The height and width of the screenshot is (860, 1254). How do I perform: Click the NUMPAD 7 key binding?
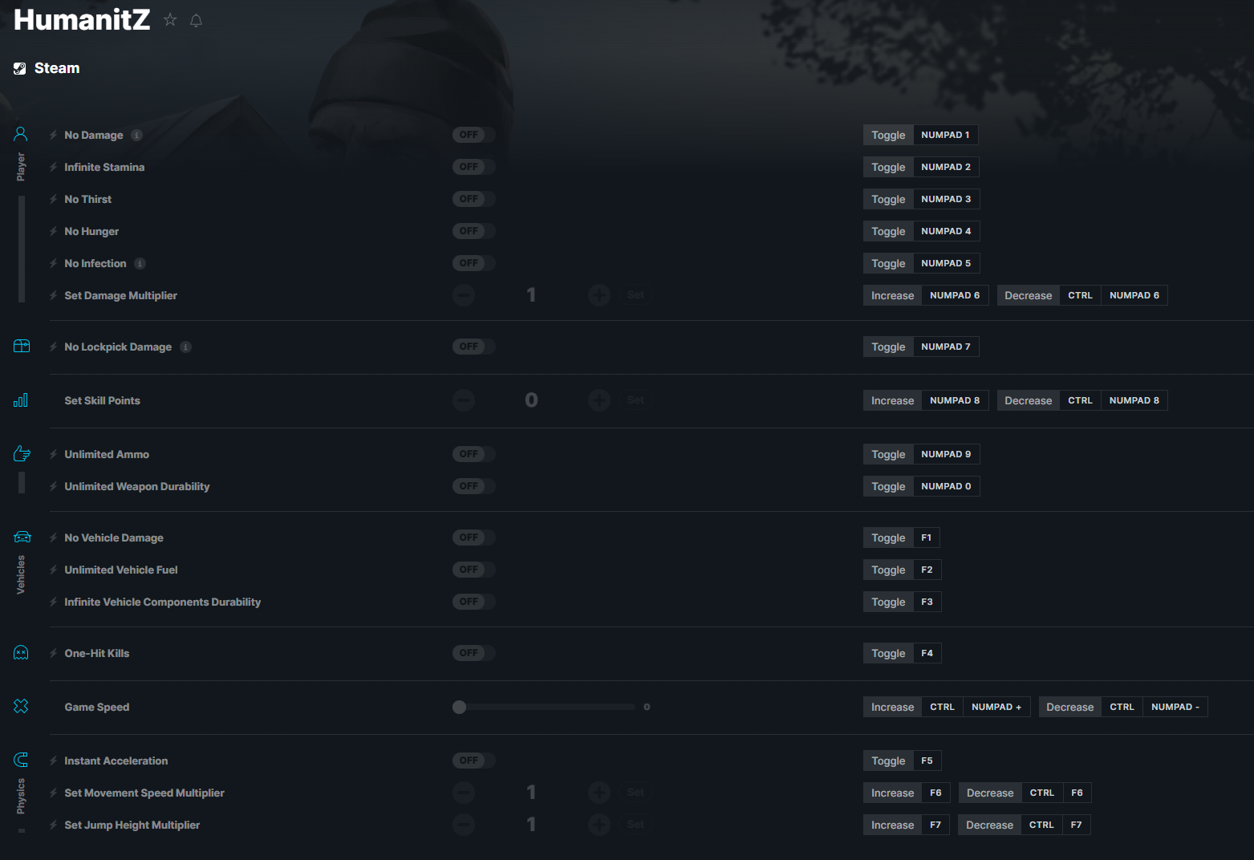[x=946, y=347]
